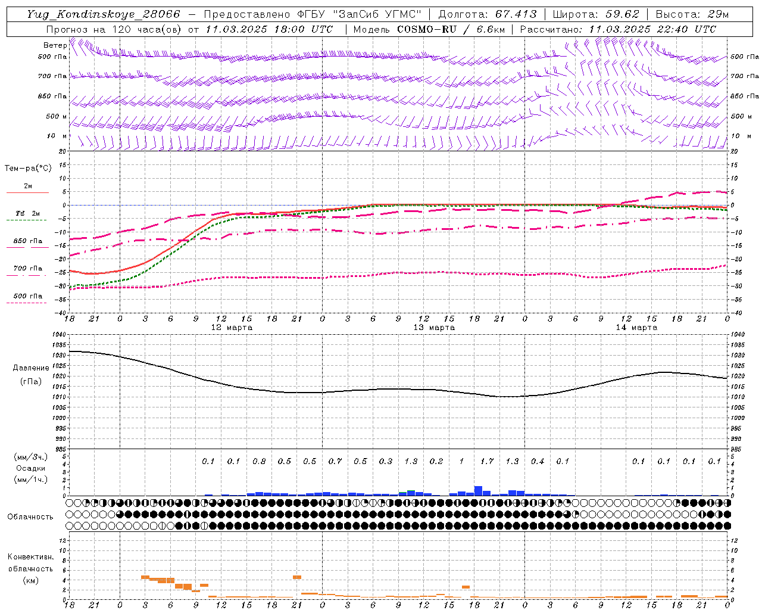Image resolution: width=762 pixels, height=610 pixels.
Task: Click the (мм/3ч.) units label
Action: (30, 457)
